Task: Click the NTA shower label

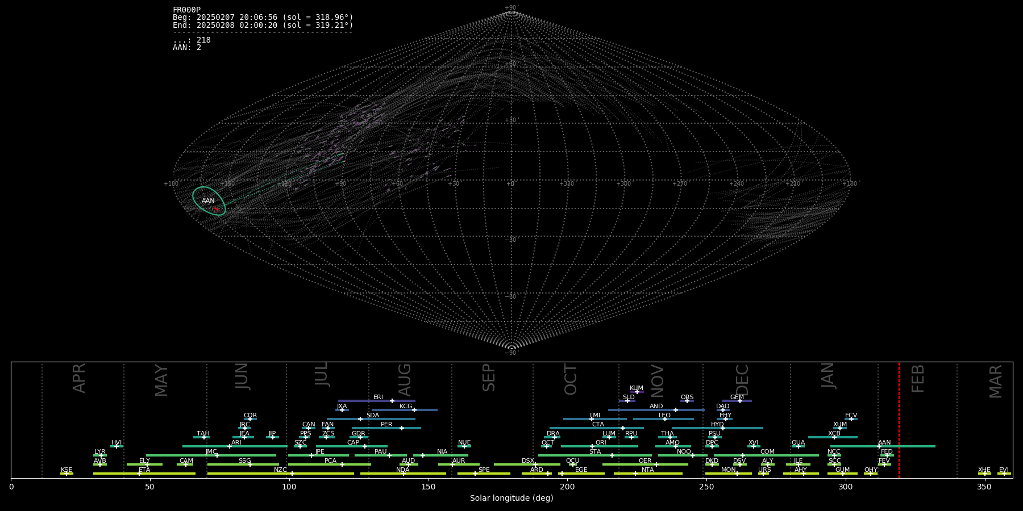Action: click(647, 470)
